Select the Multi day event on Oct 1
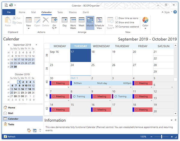This screenshot has height=141, width=180. click(101, 83)
